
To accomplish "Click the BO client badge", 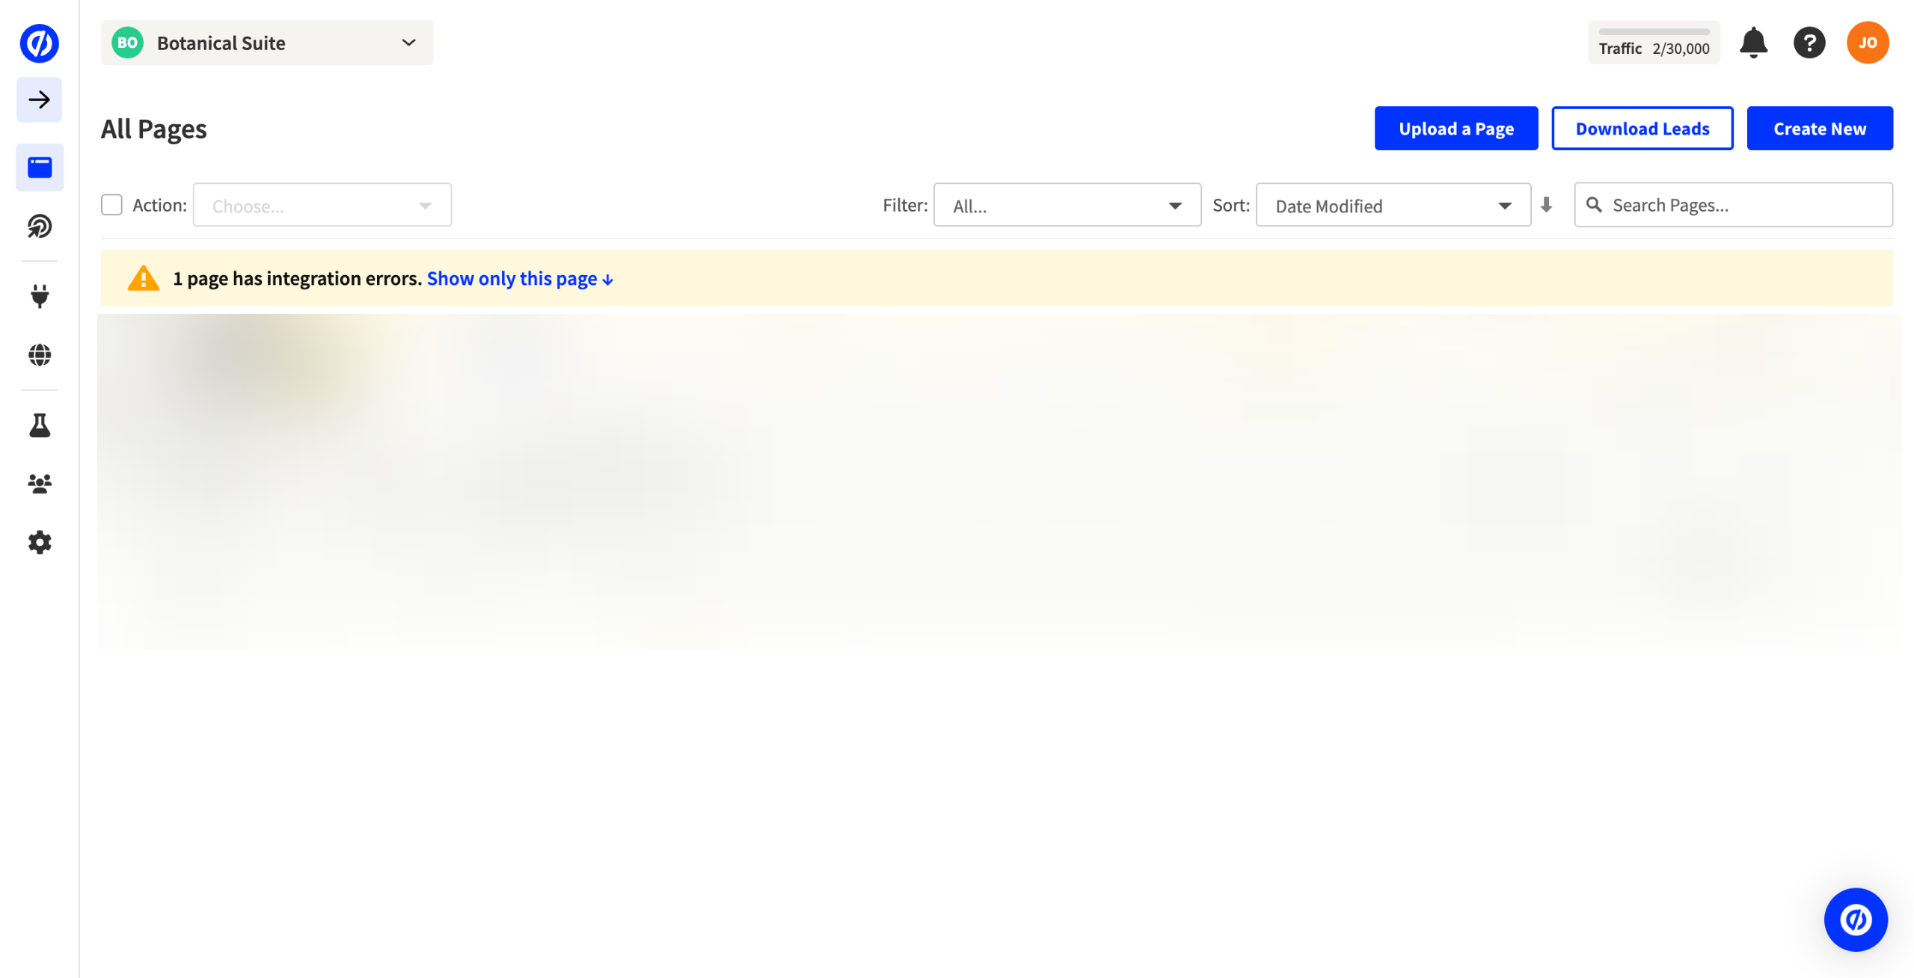I will click(x=127, y=43).
